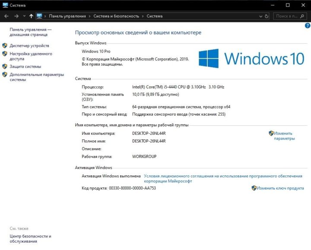The width and height of the screenshot is (311, 250).
Task: Open Панель управления breadcrumb
Action: tap(67, 16)
